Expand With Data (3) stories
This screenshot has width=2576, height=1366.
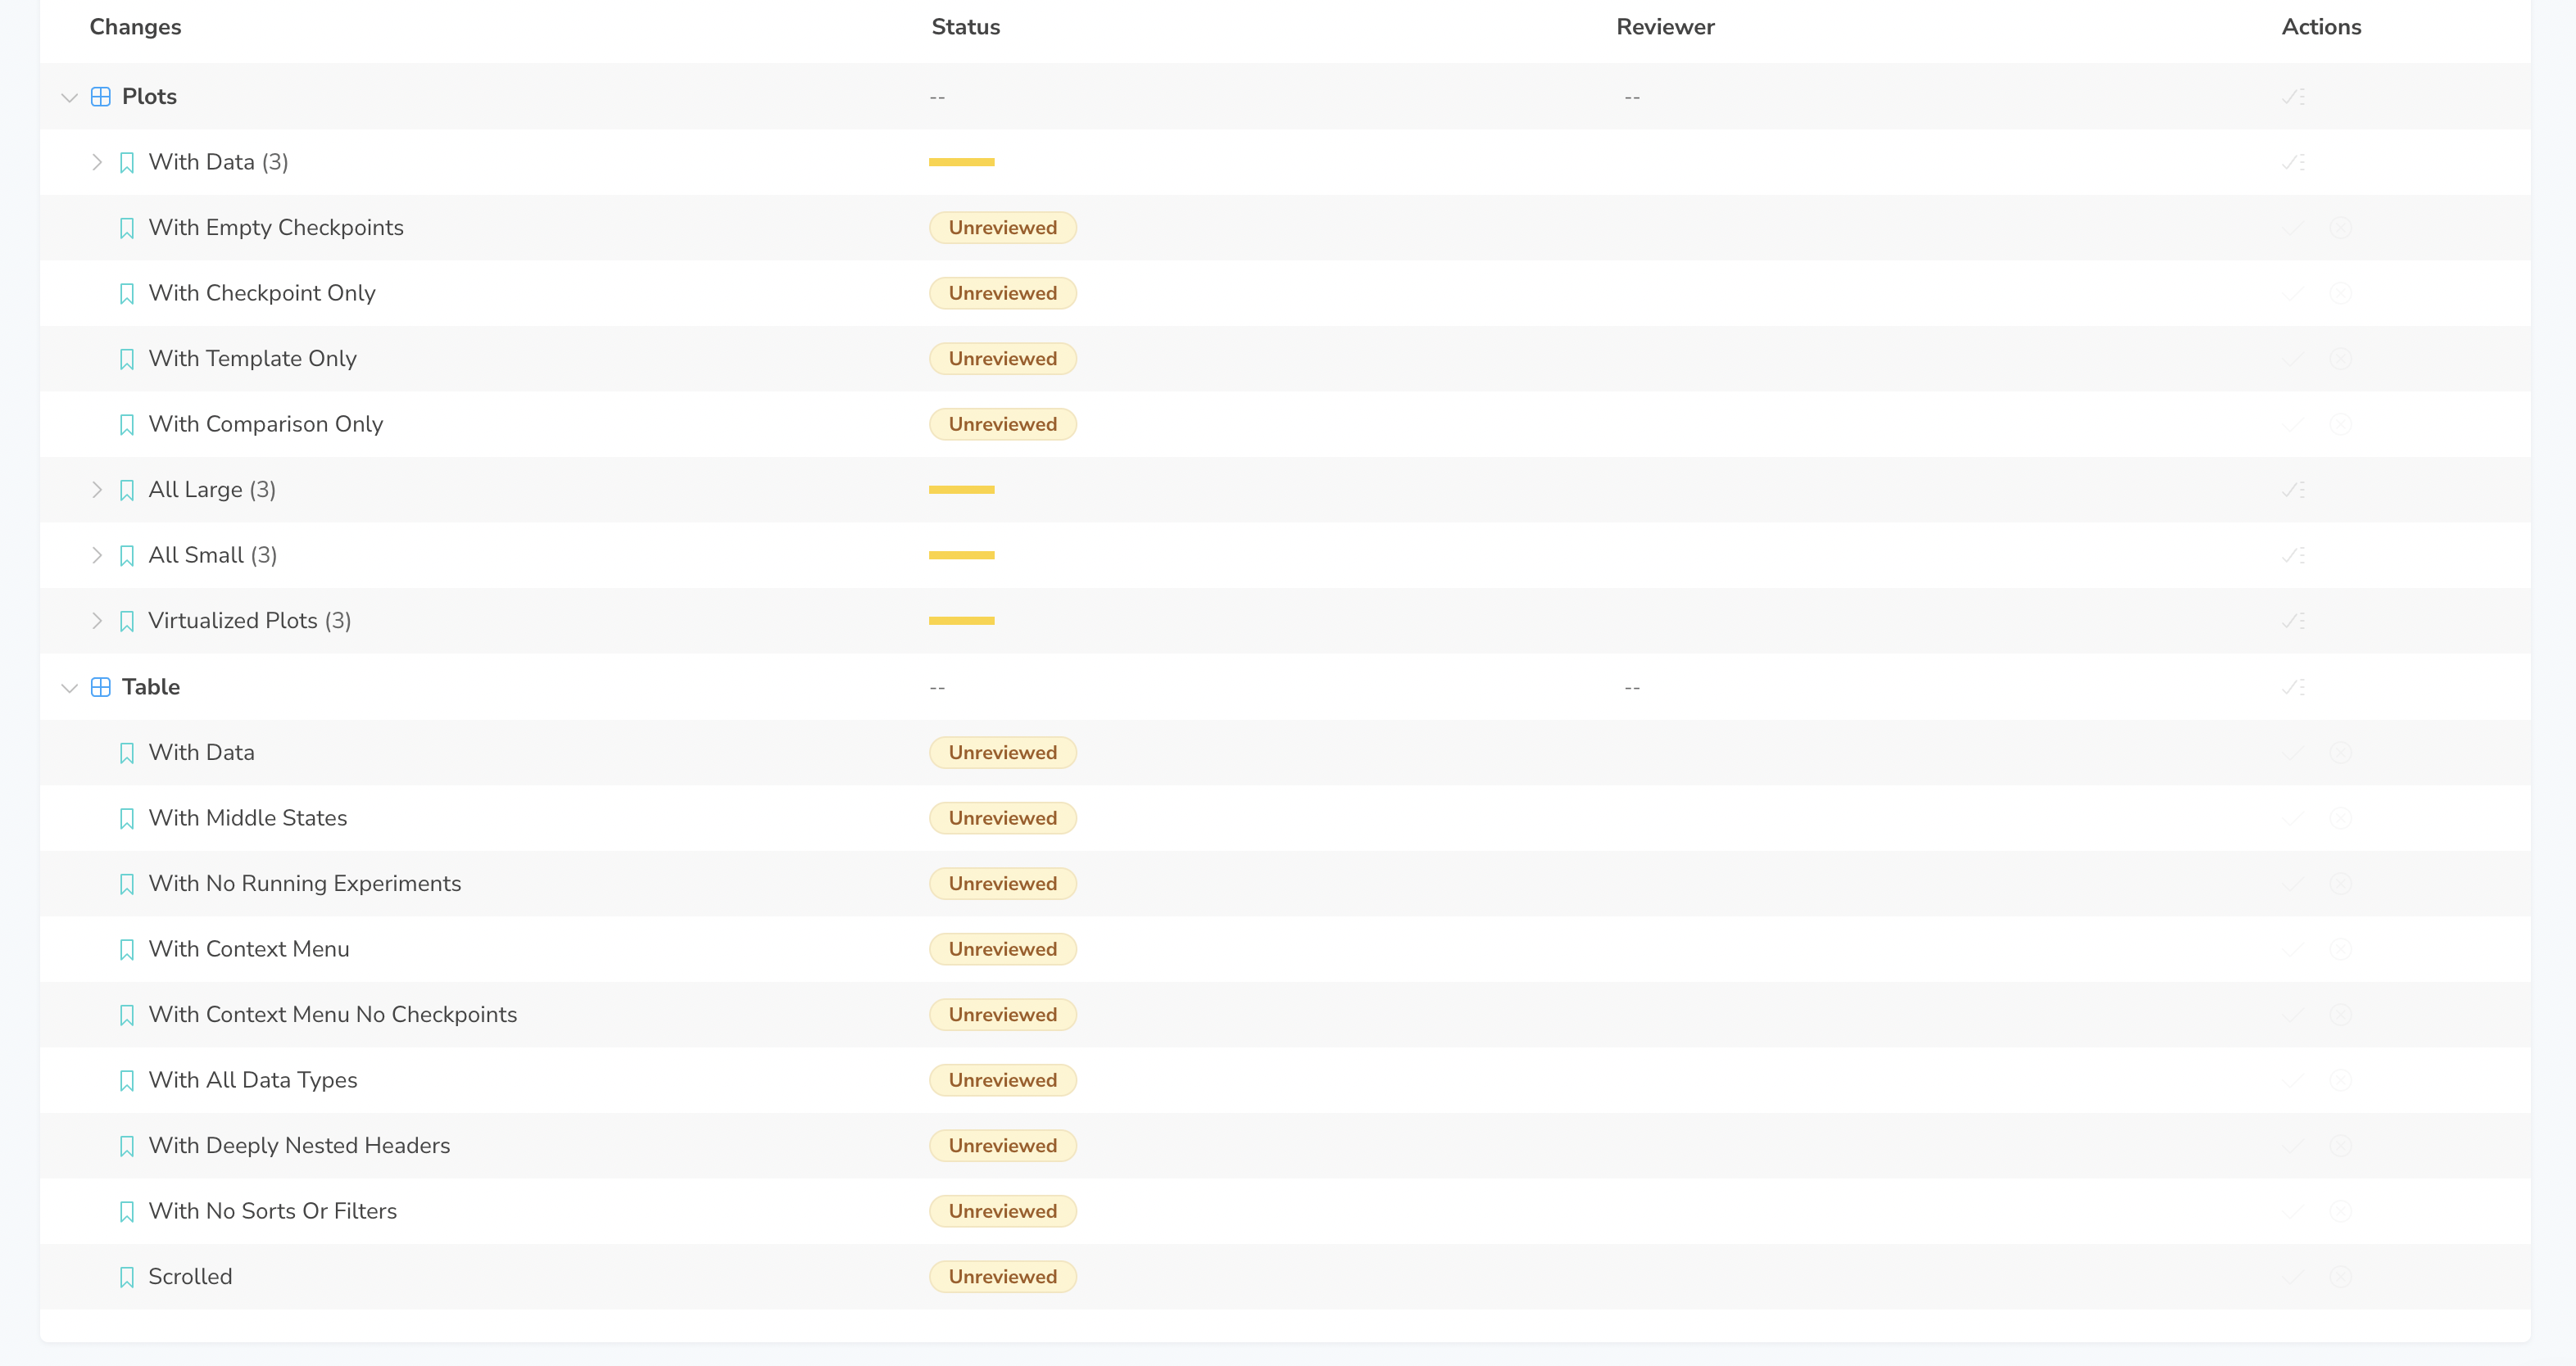[97, 162]
